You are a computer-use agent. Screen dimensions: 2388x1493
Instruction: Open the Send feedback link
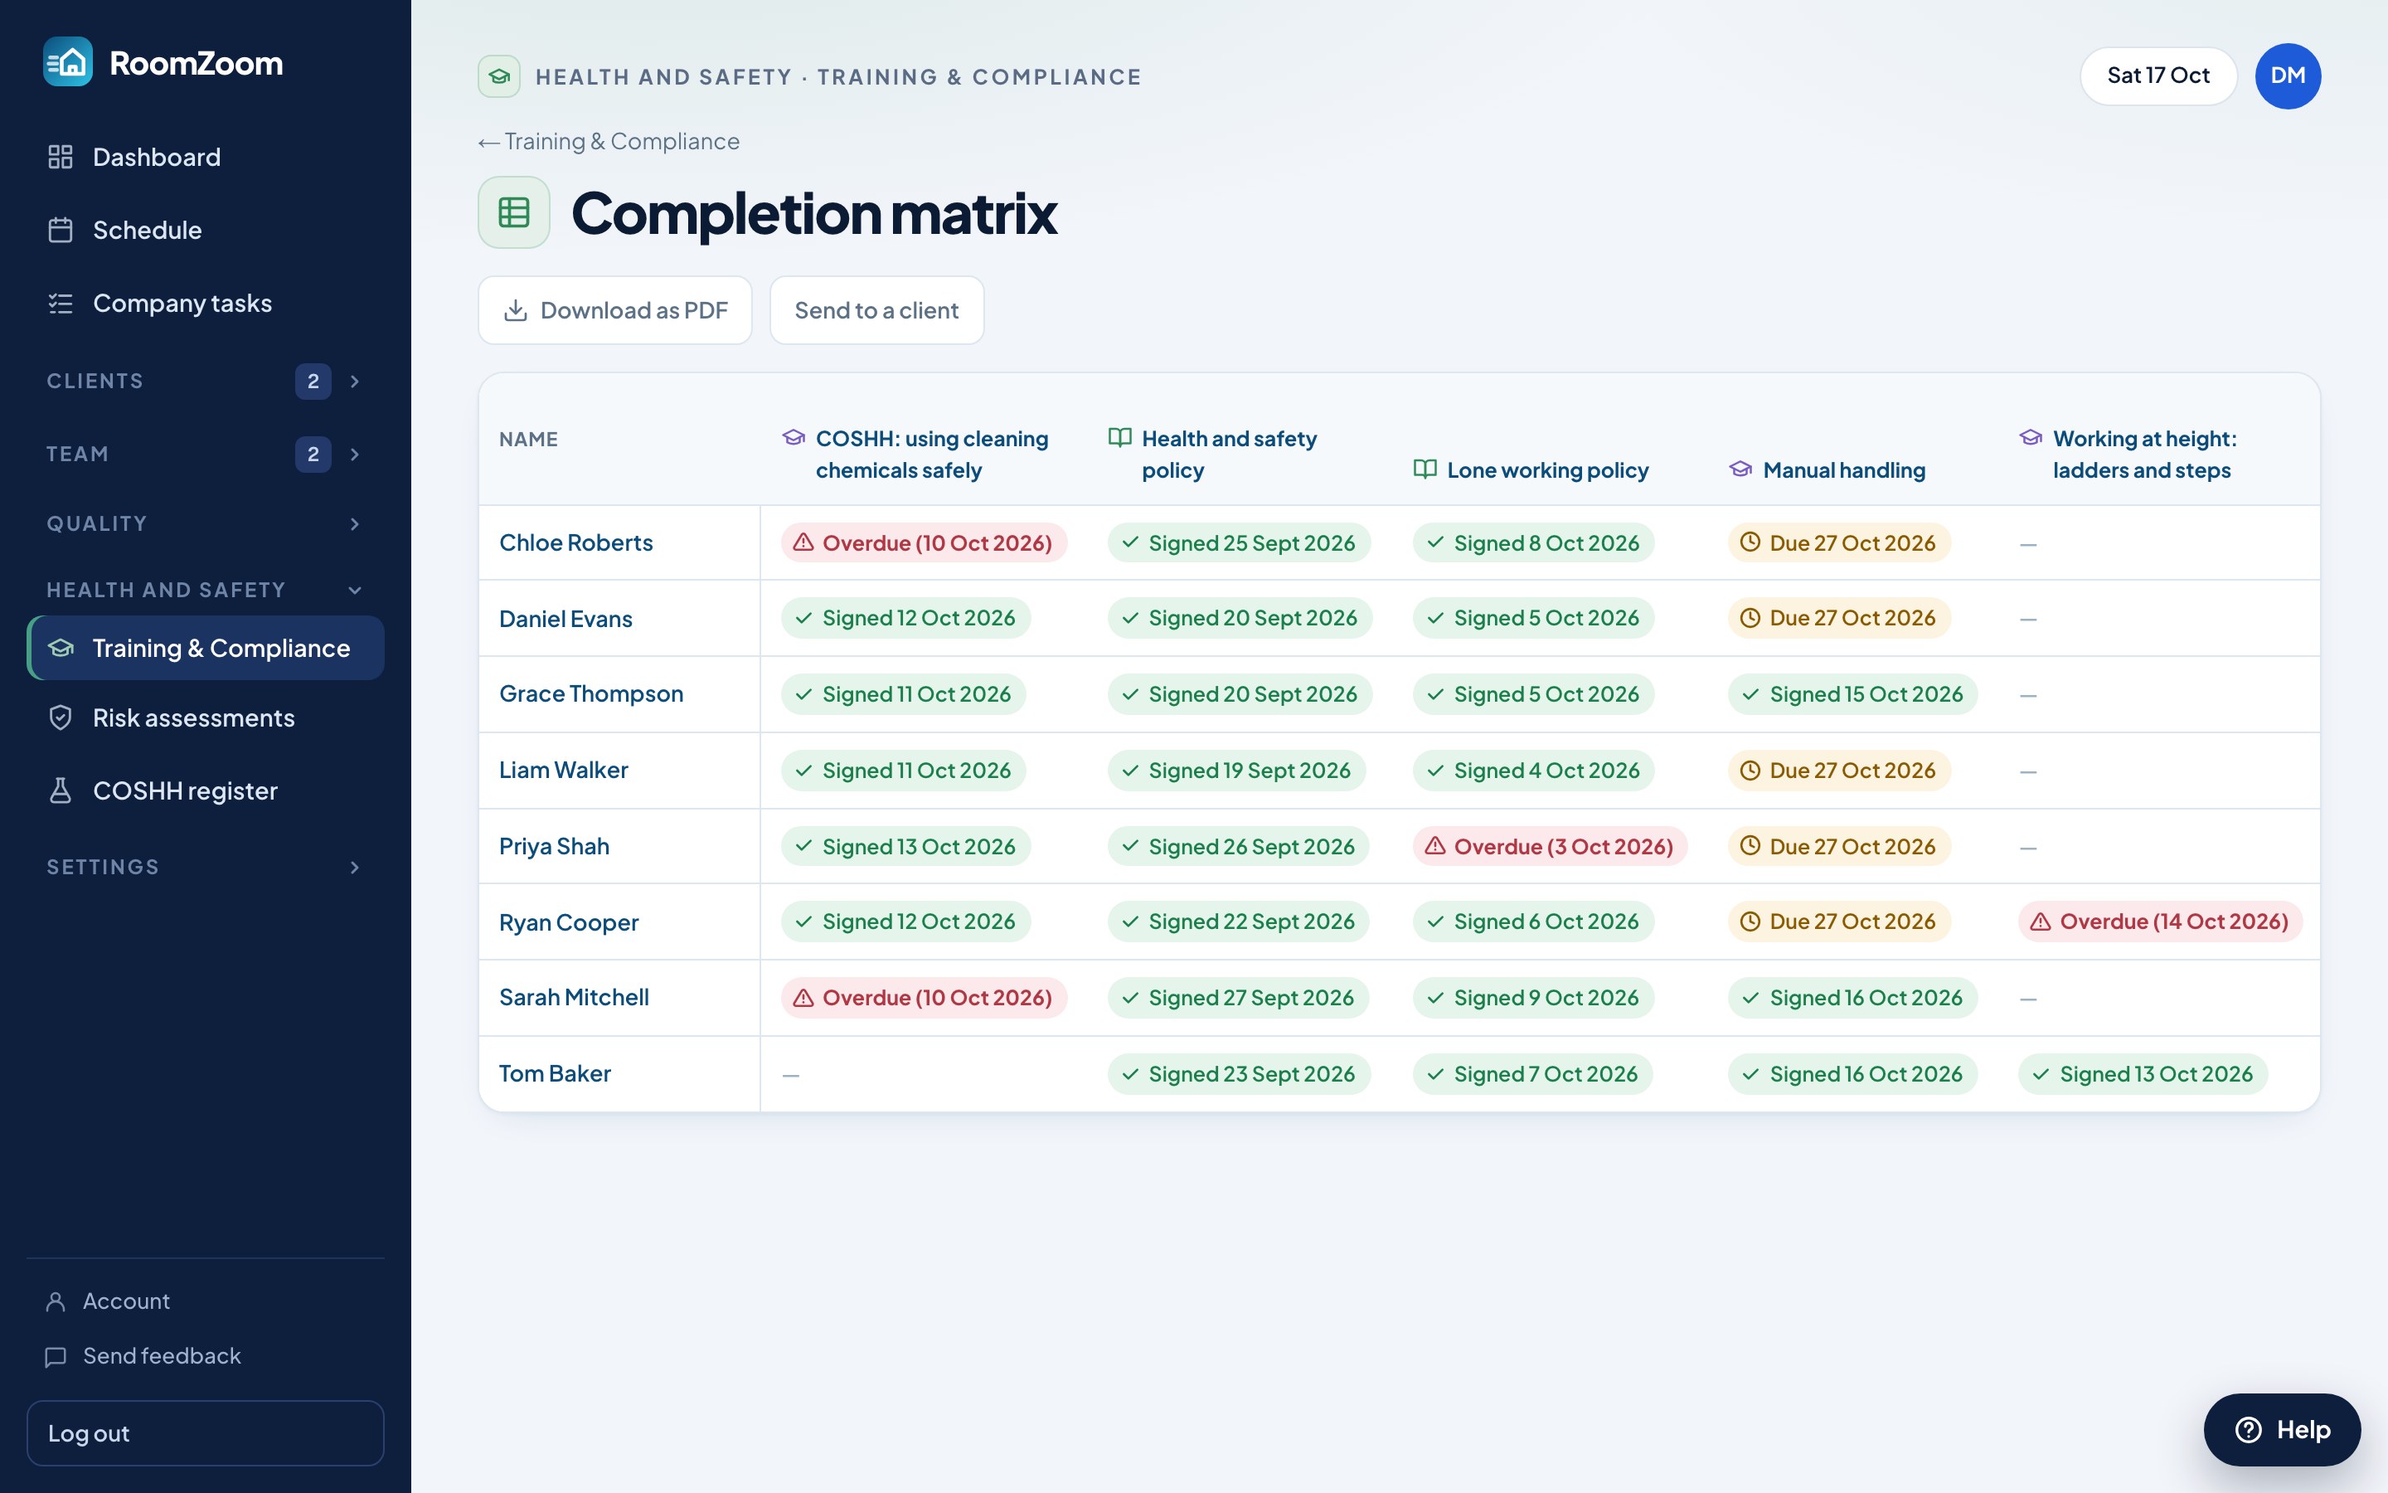click(143, 1357)
